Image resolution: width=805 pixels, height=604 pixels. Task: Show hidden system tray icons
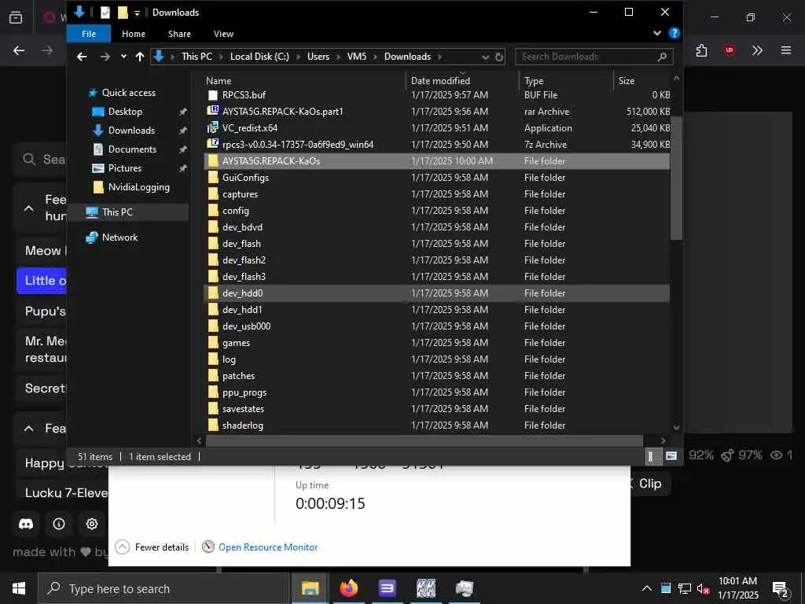pos(647,588)
